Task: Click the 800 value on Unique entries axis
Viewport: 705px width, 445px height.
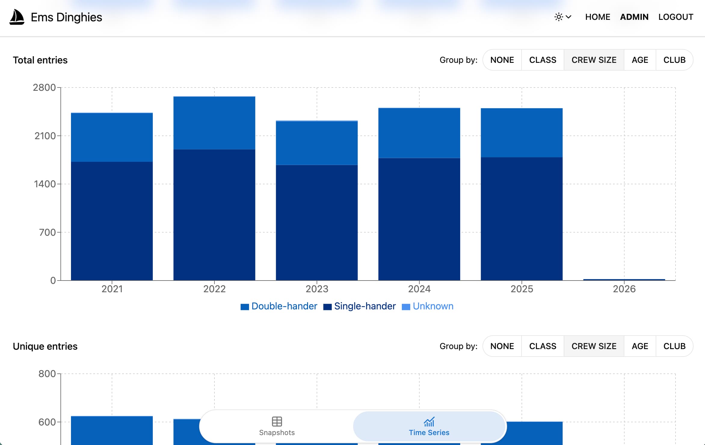Action: [47, 374]
